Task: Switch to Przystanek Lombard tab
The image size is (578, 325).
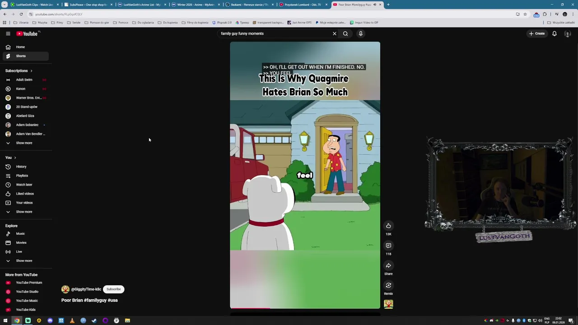Action: point(303,5)
